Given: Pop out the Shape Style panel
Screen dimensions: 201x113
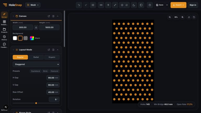Looking at the screenshot, I should click(49, 112).
